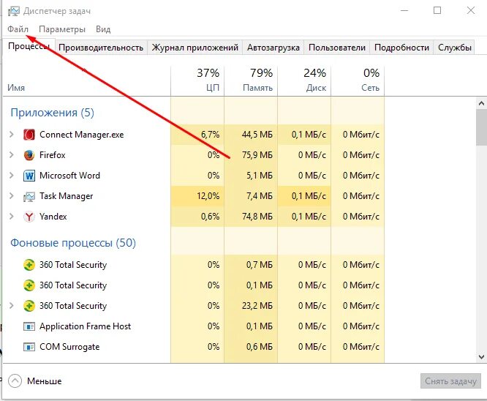Expand the Yandex process group
The width and height of the screenshot is (487, 401).
(11, 217)
